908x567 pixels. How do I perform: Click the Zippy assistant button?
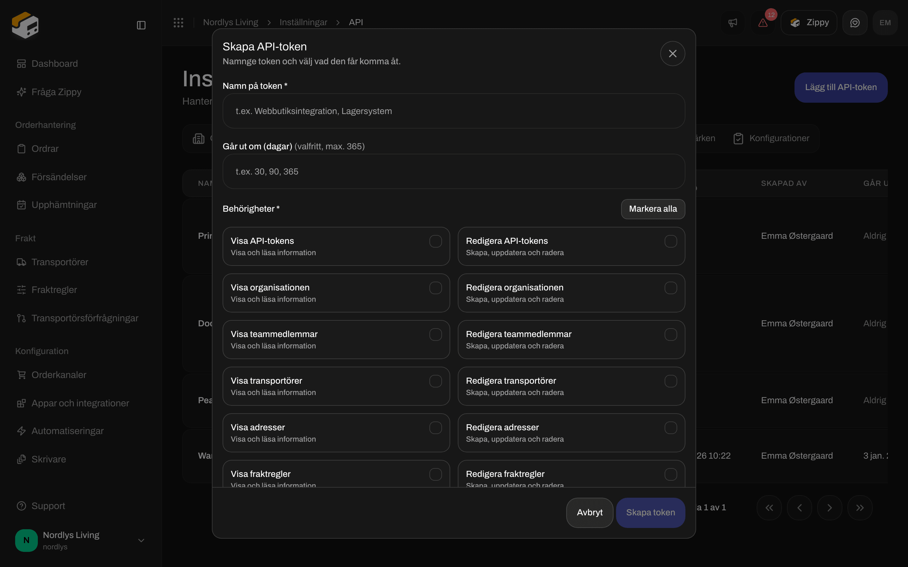(x=809, y=22)
